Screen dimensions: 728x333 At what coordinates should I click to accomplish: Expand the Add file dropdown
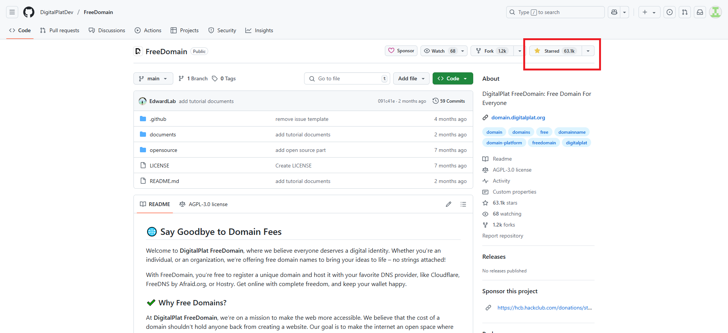411,78
